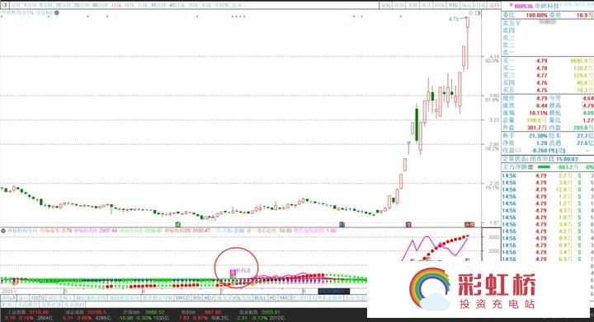The image size is (594, 322).
Task: Click the blue event marker below the chart
Action: [x=342, y=225]
